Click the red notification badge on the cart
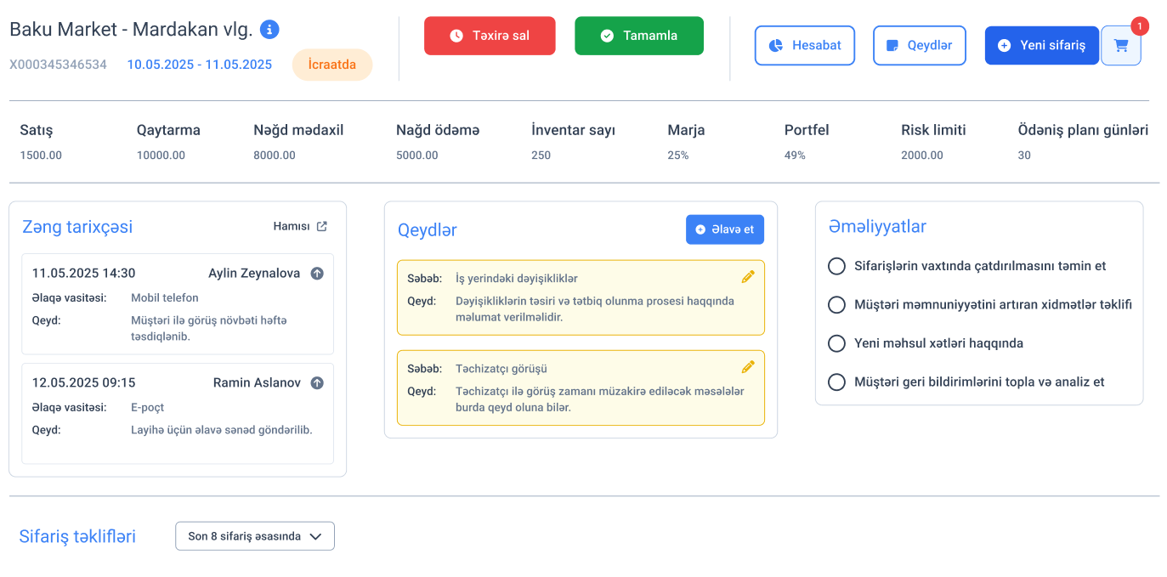Screen dimensions: 1167x577 tap(1140, 26)
